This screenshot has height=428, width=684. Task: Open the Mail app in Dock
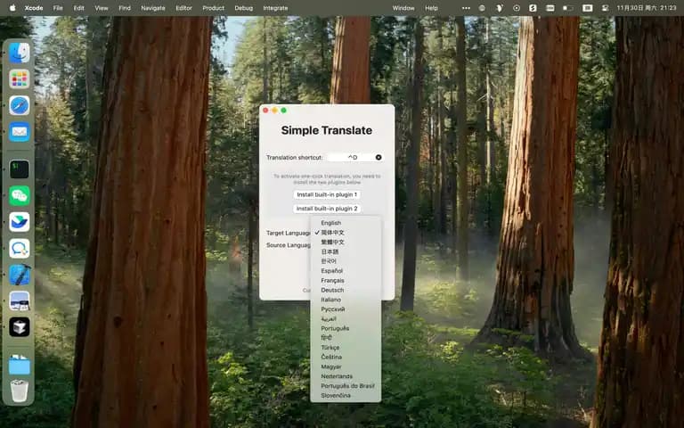pyautogui.click(x=20, y=131)
